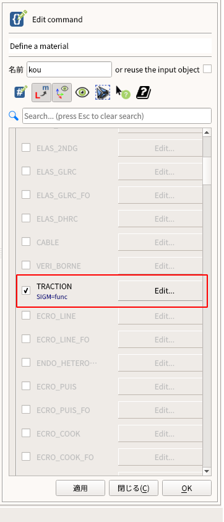Click the 閉じる close button
The image size is (224, 522).
(134, 488)
